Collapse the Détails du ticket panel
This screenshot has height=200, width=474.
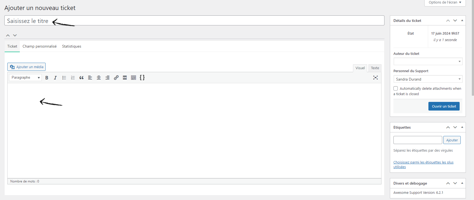[462, 21]
